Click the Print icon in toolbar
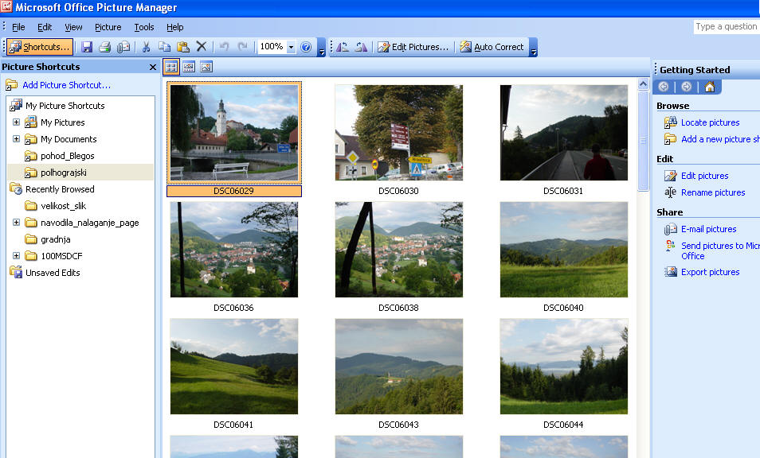This screenshot has height=458, width=760. [104, 47]
